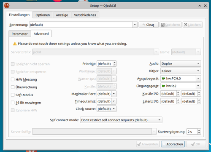This screenshot has height=152, width=211.
Task: Select the Advanced sub-tab
Action: pos(41,34)
